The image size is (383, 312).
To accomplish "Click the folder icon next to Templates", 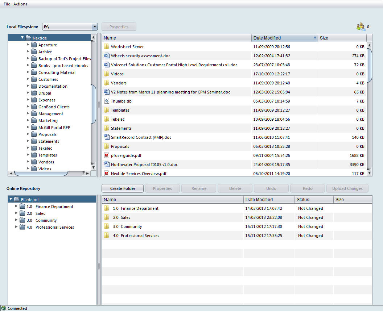I will coord(106,110).
